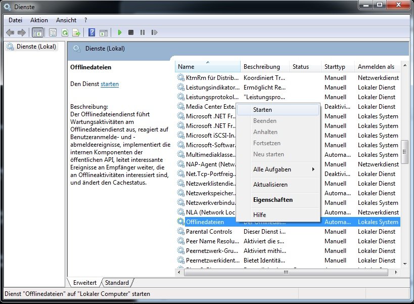This screenshot has width=414, height=304.
Task: Click Aktualisieren in the context menu
Action: [x=270, y=185]
